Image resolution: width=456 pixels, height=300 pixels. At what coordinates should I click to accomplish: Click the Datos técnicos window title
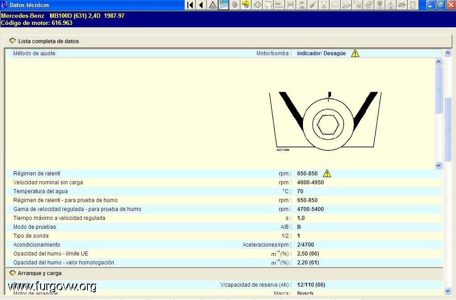pyautogui.click(x=29, y=5)
